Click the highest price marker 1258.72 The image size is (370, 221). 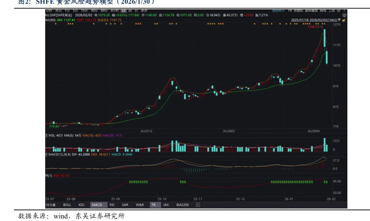point(314,27)
